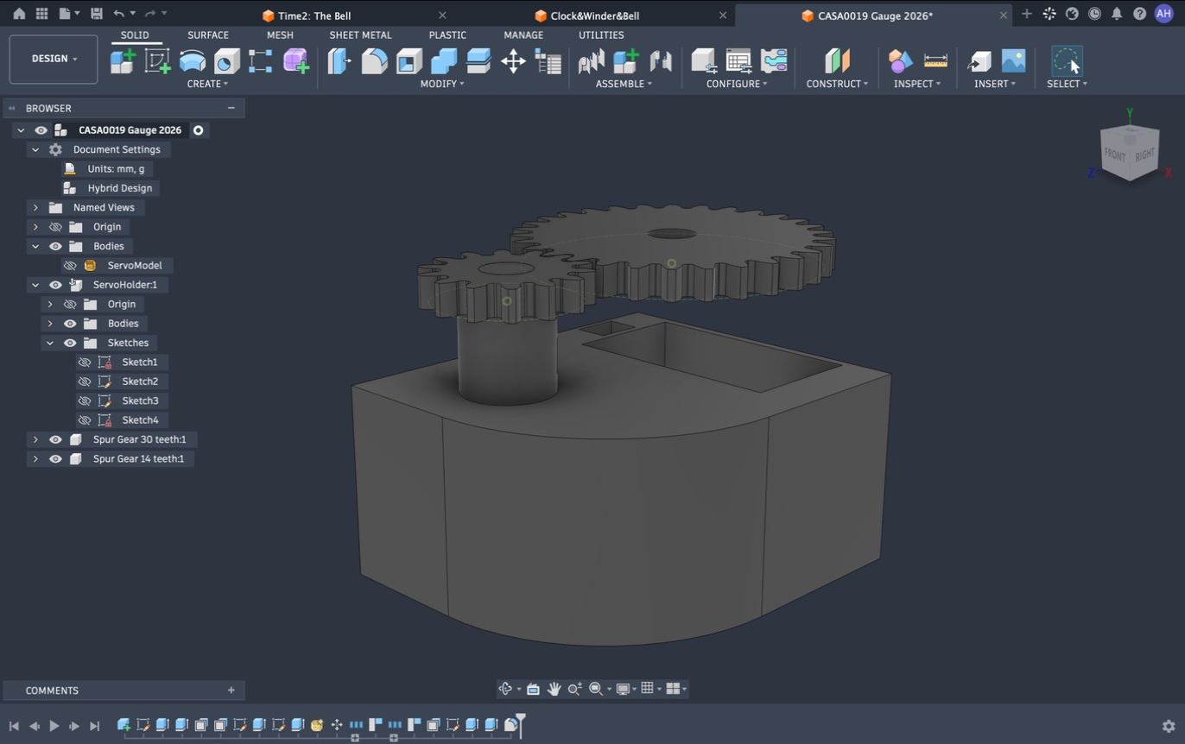Expand the Named Views folder
Viewport: 1185px width, 744px height.
click(x=35, y=207)
